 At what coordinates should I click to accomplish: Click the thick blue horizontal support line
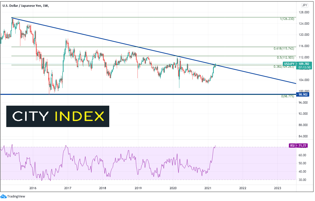tap(148, 94)
